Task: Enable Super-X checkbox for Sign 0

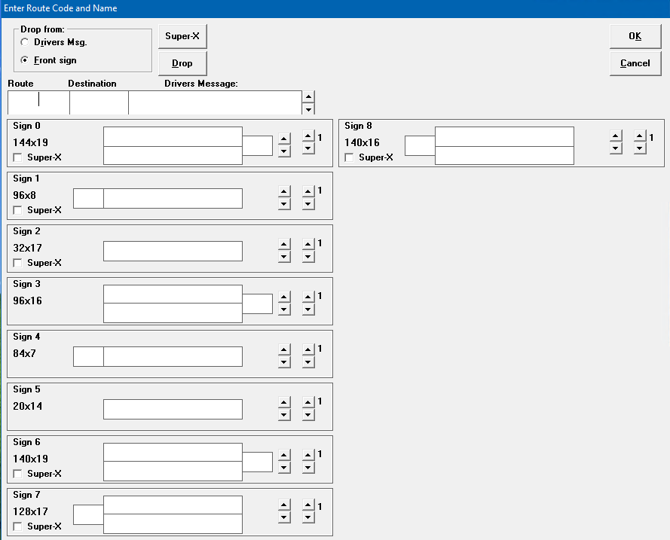Action: coord(18,157)
